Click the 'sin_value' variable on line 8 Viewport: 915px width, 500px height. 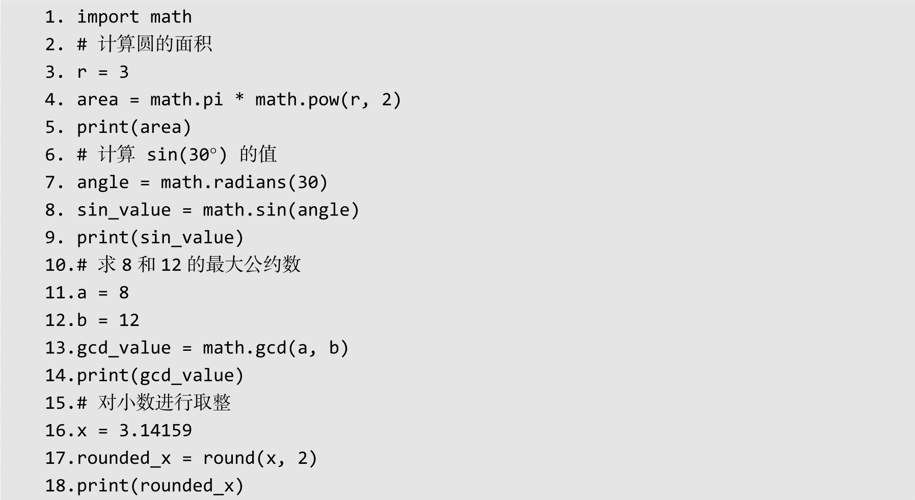pos(124,210)
